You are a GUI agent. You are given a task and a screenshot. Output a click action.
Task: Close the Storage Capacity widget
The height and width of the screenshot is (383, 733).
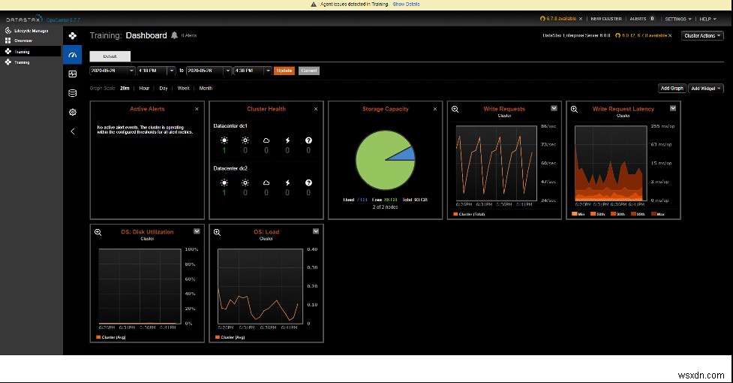pyautogui.click(x=435, y=109)
